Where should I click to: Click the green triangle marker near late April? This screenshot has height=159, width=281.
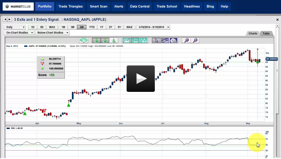tap(68, 106)
